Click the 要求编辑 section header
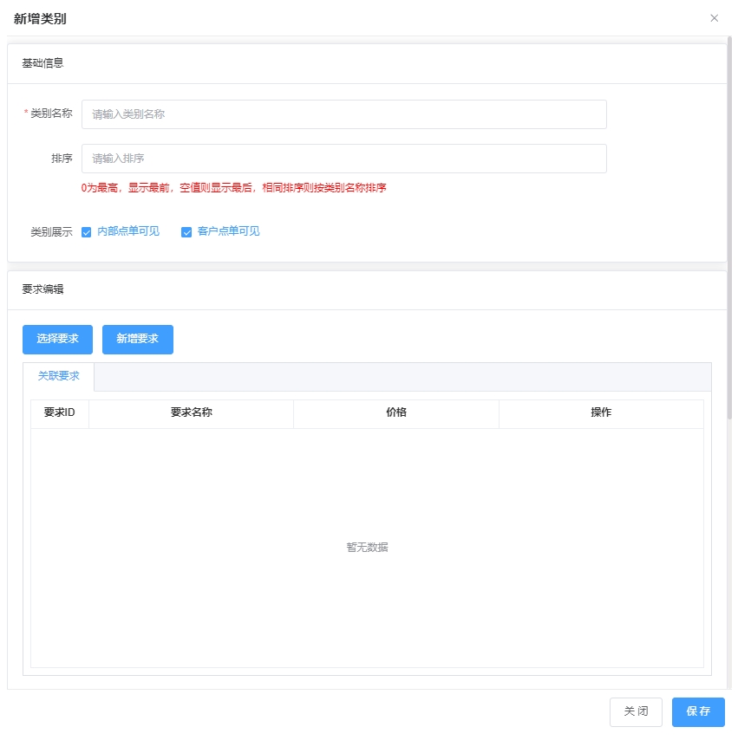This screenshot has height=740, width=738. 42,289
